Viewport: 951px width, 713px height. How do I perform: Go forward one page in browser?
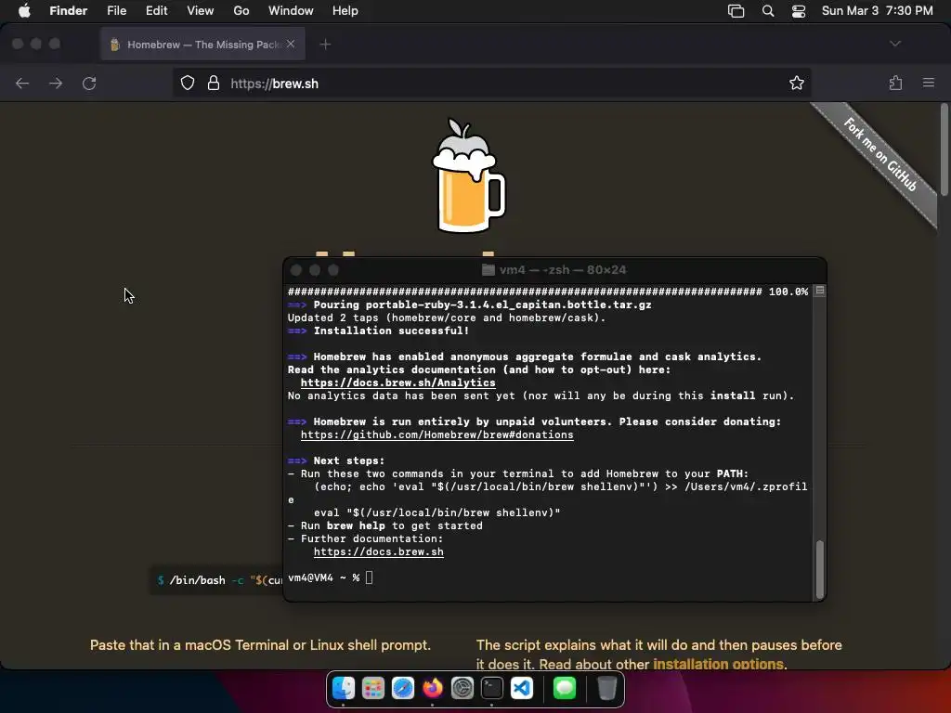56,83
